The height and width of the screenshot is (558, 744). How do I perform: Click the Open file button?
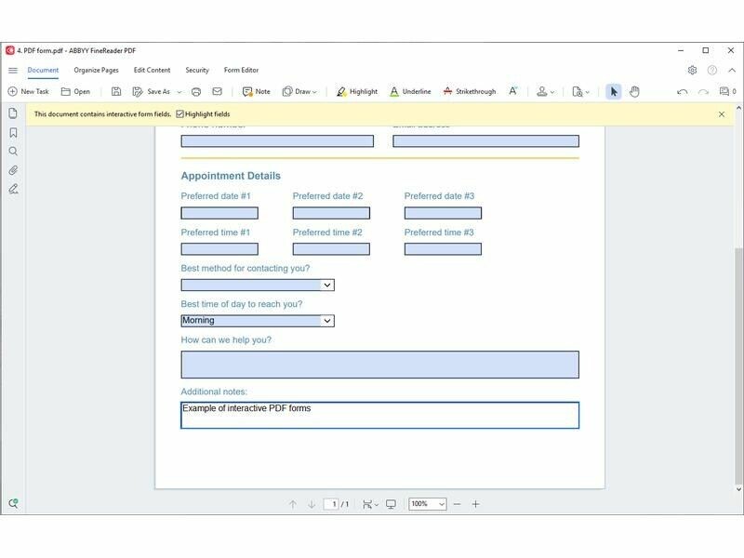[75, 92]
